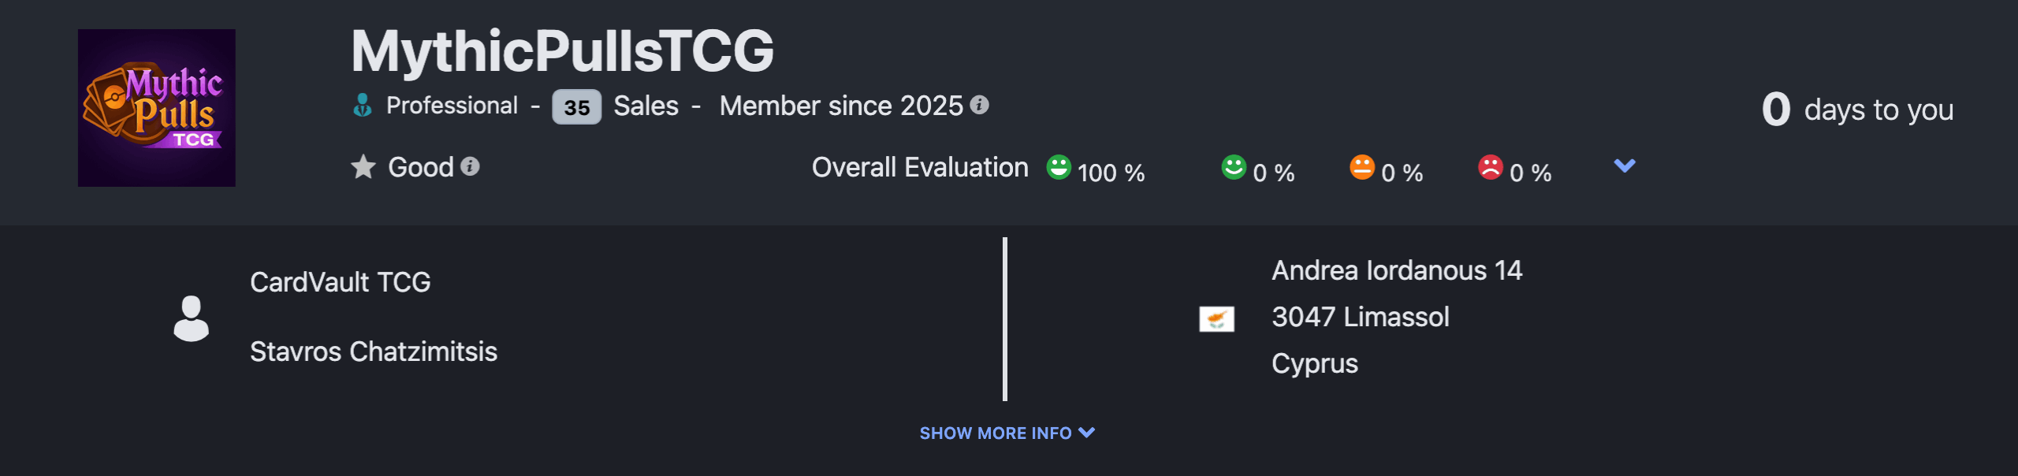The width and height of the screenshot is (2018, 476).
Task: Click the CardVault TCG company name
Action: 341,282
